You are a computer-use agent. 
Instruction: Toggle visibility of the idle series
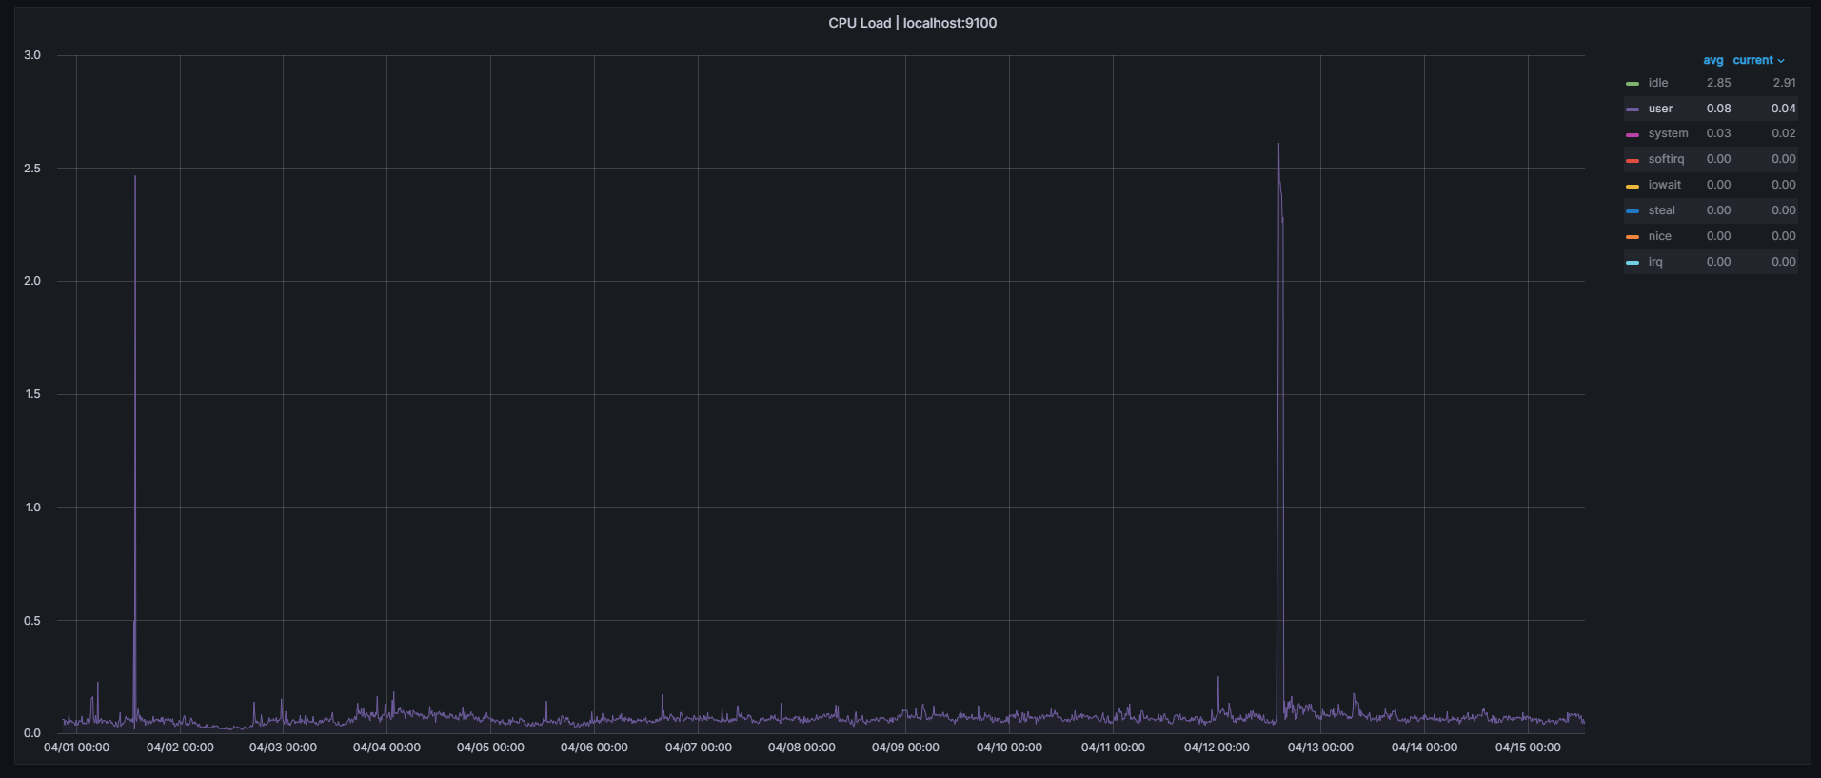pyautogui.click(x=1658, y=83)
